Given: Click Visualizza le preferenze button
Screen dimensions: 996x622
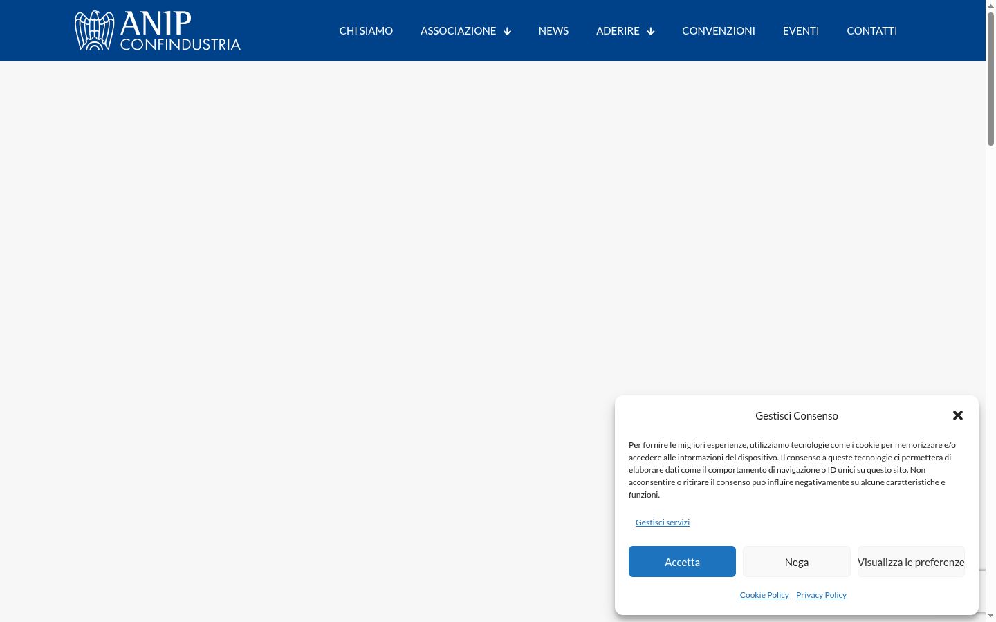Looking at the screenshot, I should pos(911,562).
